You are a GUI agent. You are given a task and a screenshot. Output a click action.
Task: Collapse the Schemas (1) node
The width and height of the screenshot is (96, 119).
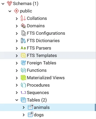[3, 4]
